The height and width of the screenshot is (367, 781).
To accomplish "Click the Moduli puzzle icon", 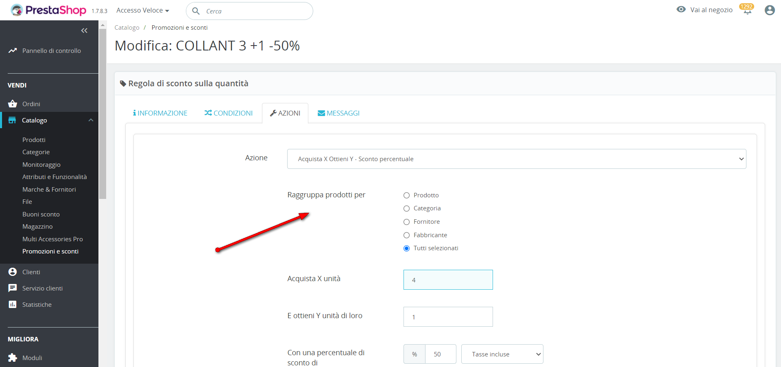I will point(13,358).
